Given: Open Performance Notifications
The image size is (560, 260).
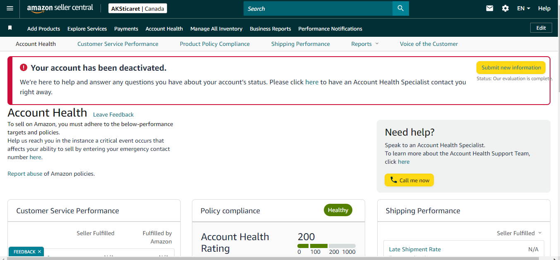Looking at the screenshot, I should (330, 29).
